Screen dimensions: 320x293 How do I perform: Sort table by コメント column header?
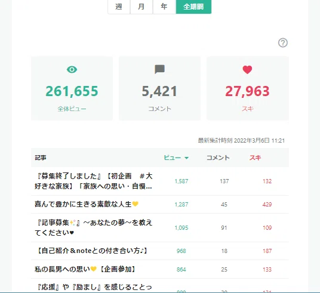pos(218,158)
